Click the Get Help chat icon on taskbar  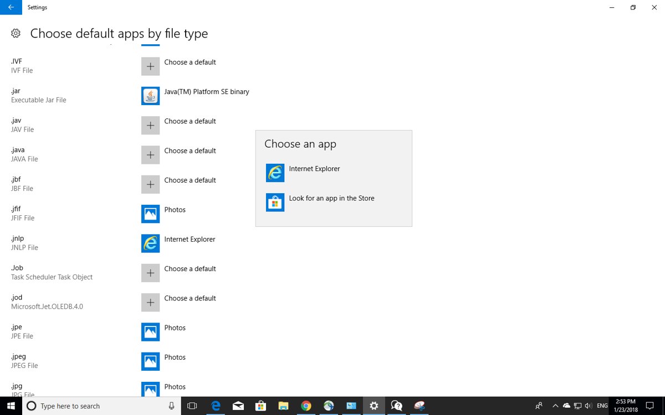pyautogui.click(x=397, y=406)
